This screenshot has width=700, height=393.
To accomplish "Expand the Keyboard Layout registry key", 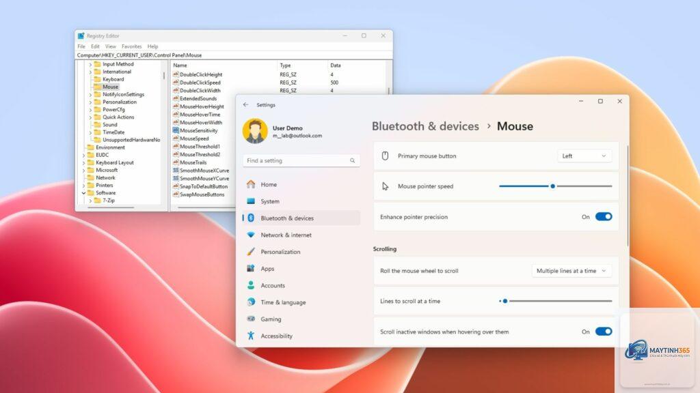I will coord(83,162).
